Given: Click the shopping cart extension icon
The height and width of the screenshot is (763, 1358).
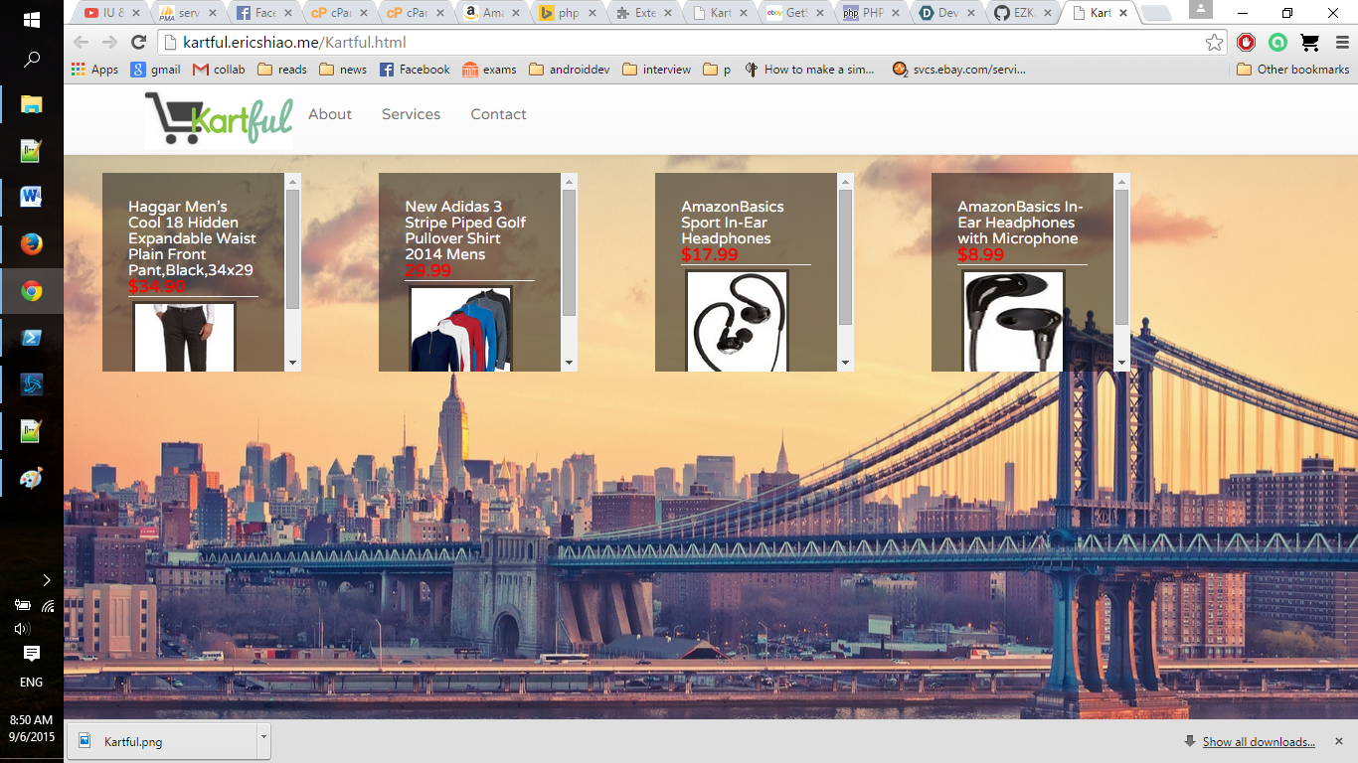Looking at the screenshot, I should (1309, 42).
